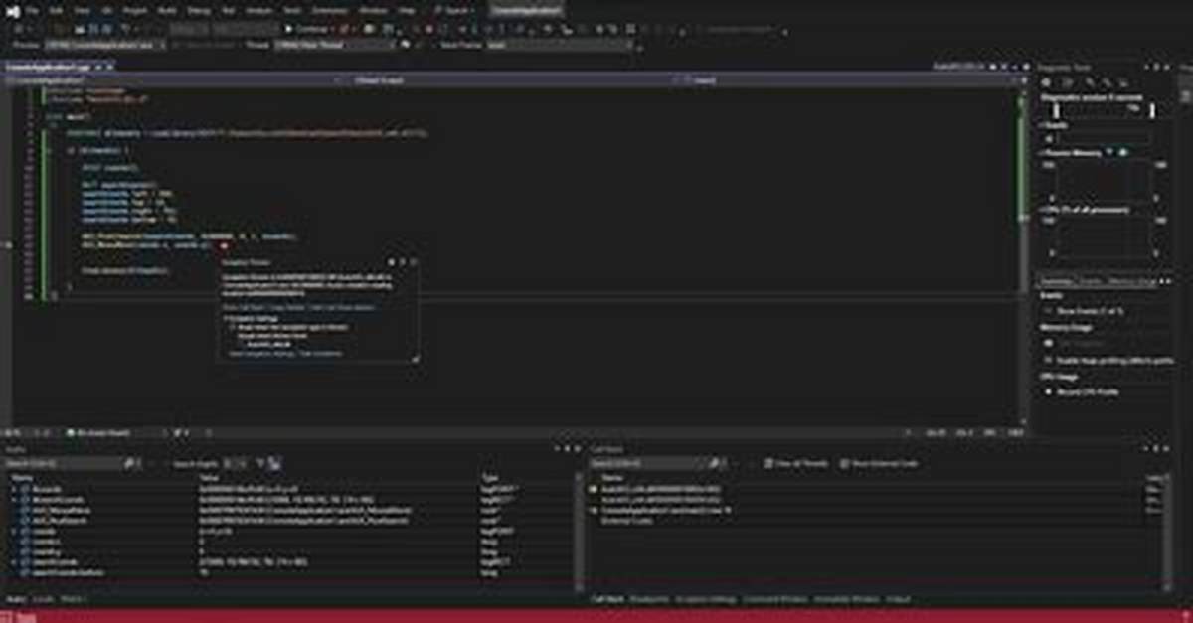Open the Stack Frame dropdown
The image size is (1193, 623).
tap(560, 45)
